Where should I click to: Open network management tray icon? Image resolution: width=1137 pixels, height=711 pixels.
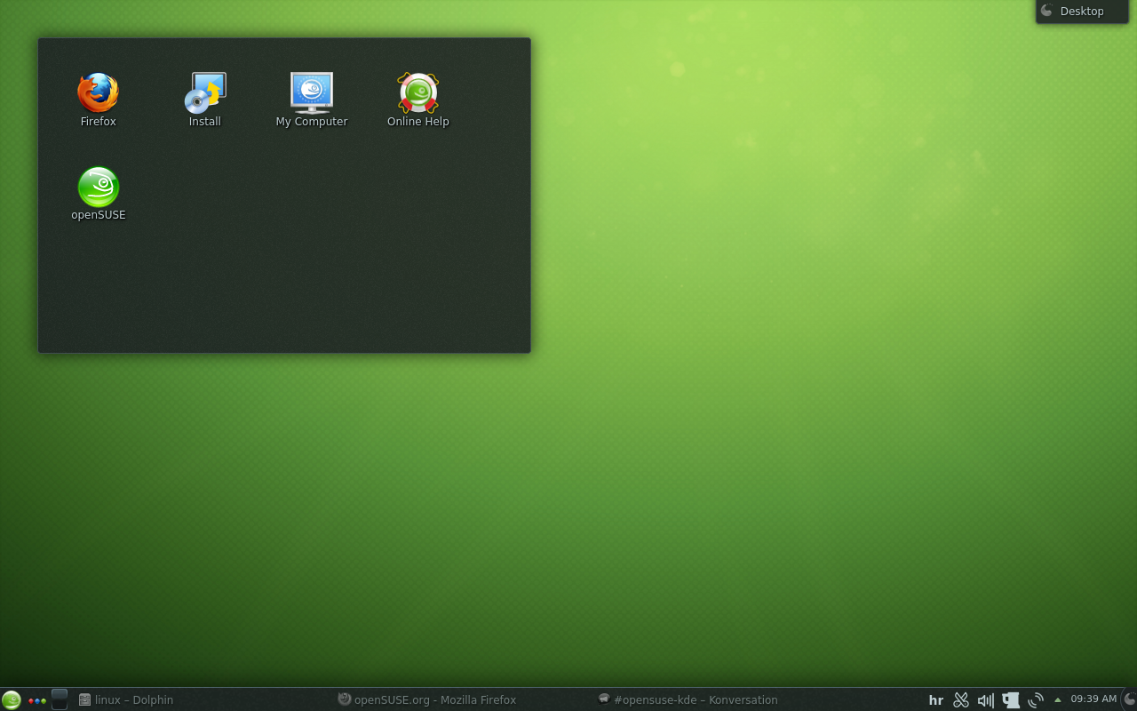click(1035, 699)
